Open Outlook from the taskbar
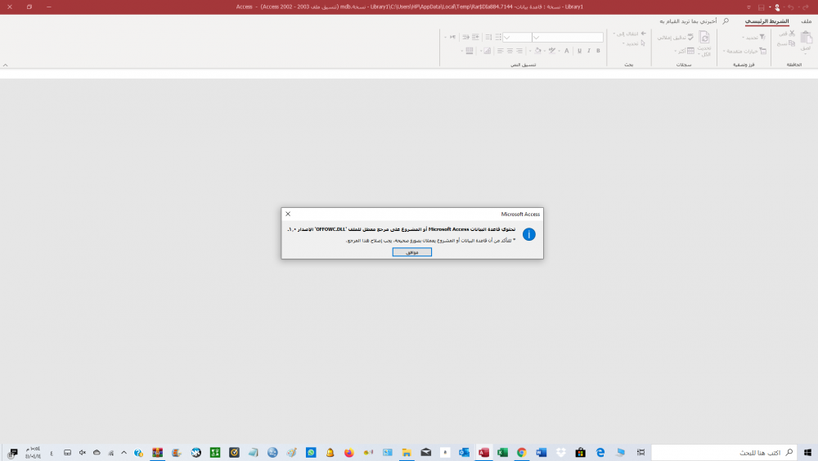Viewport: 818px width, 461px height. coord(464,453)
